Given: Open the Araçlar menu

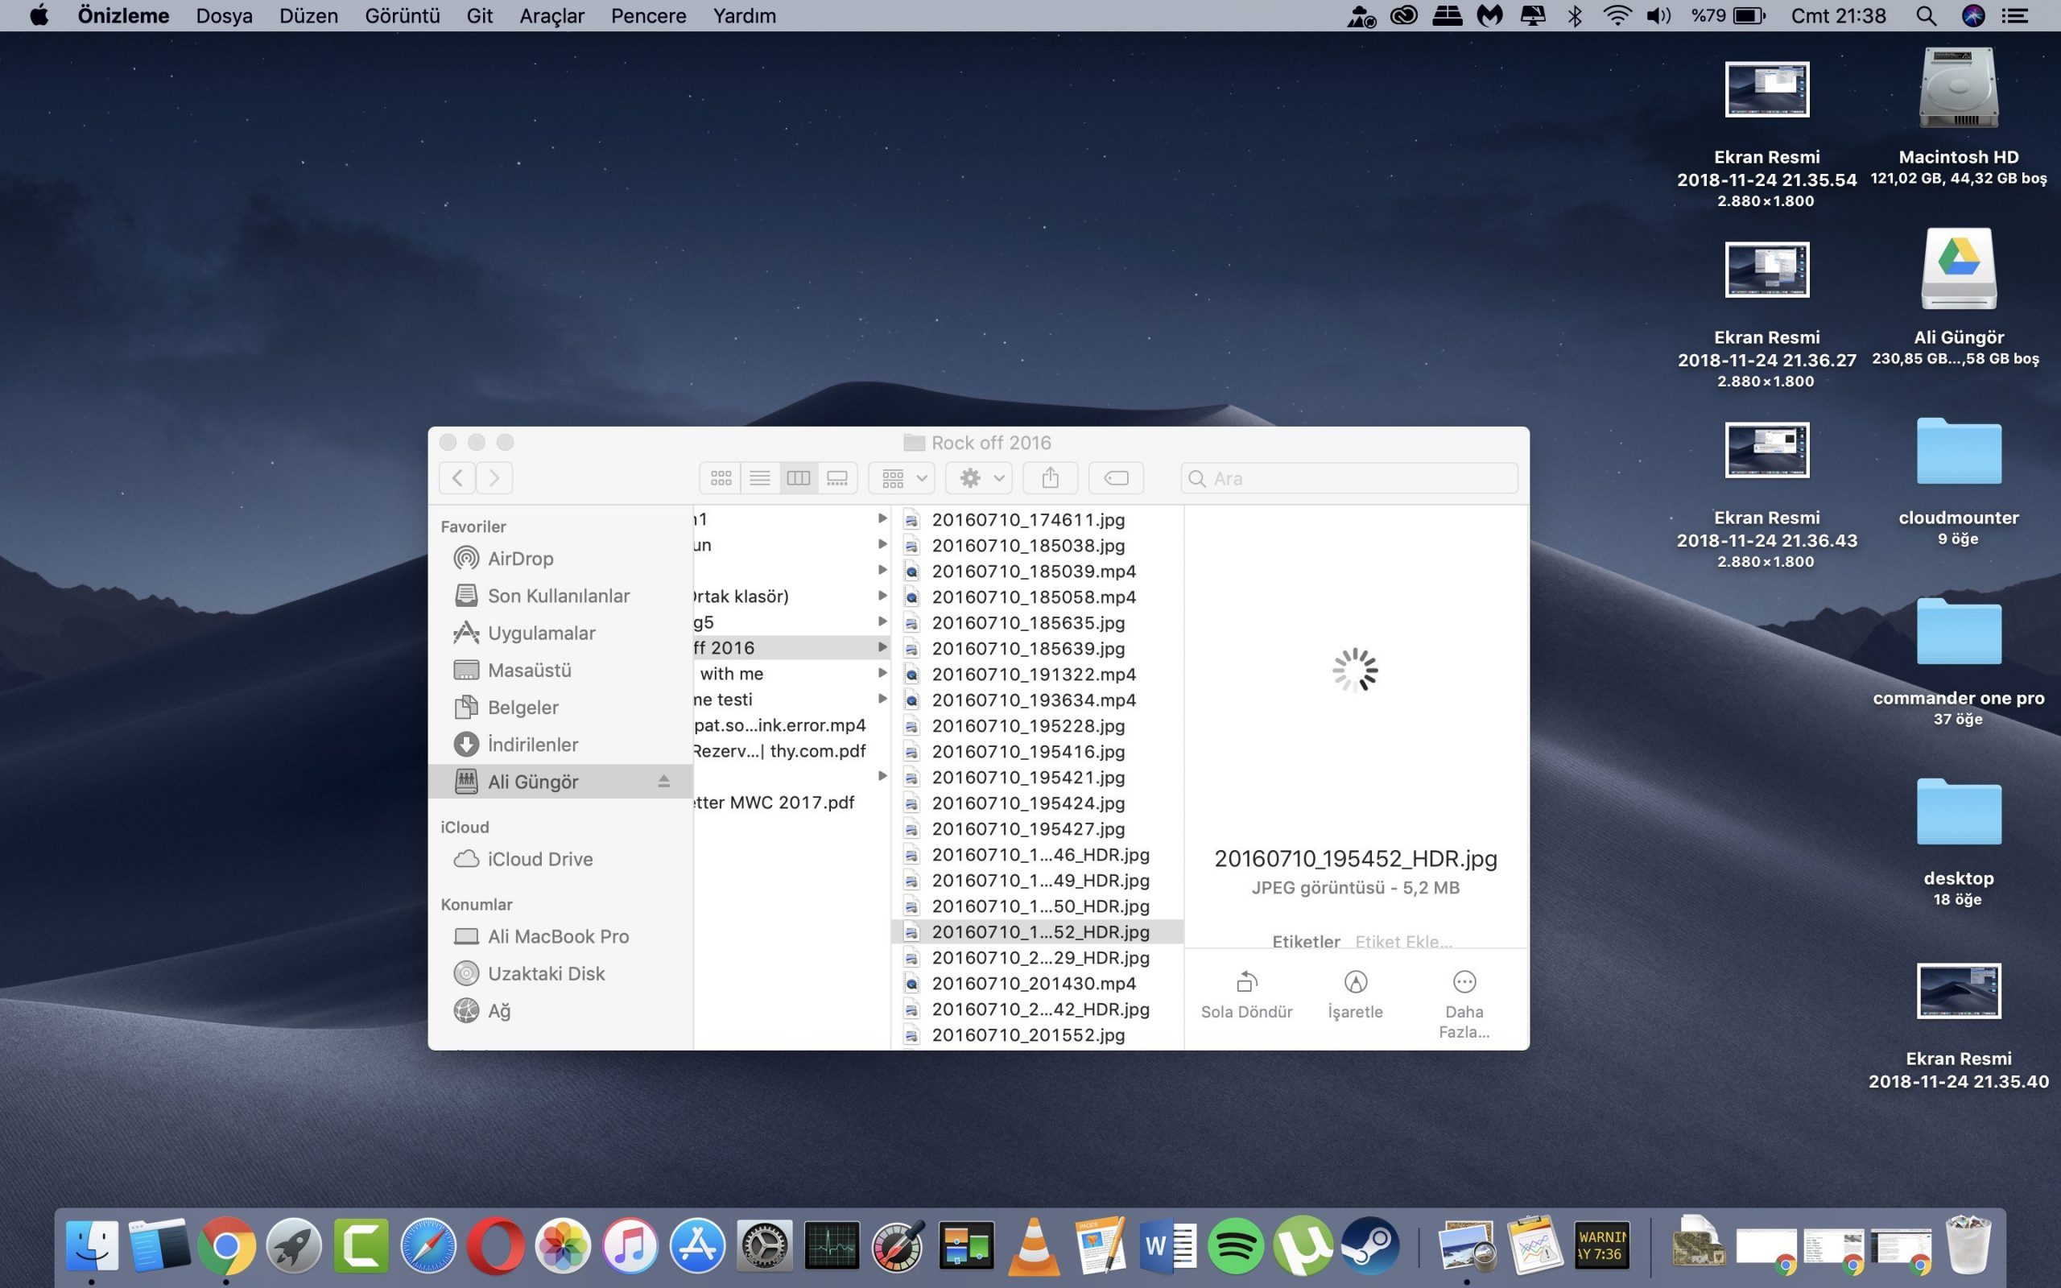Looking at the screenshot, I should [551, 15].
